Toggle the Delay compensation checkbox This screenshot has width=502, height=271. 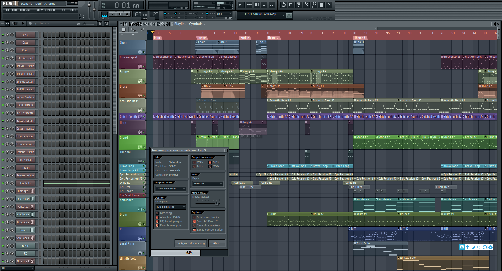click(194, 230)
